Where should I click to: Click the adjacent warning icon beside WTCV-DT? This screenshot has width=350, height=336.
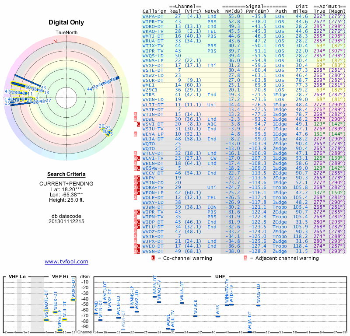point(136,153)
